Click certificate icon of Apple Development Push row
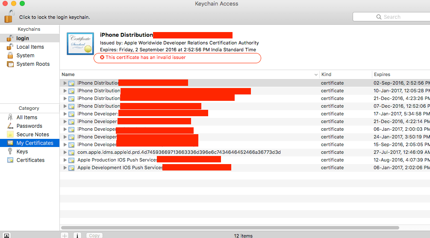Screen dimensions: 430x238 (x=71, y=167)
